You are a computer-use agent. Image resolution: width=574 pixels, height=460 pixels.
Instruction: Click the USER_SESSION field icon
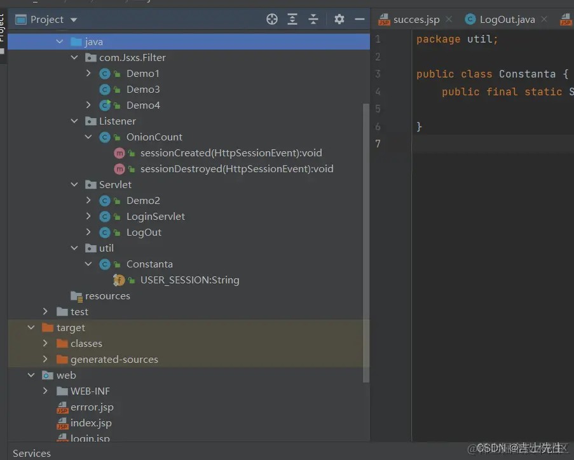(119, 280)
